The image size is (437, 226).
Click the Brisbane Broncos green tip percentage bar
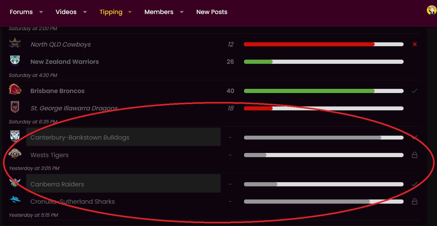point(309,91)
